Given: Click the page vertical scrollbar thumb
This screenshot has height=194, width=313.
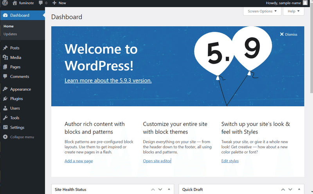Looking at the screenshot, I should point(311,47).
